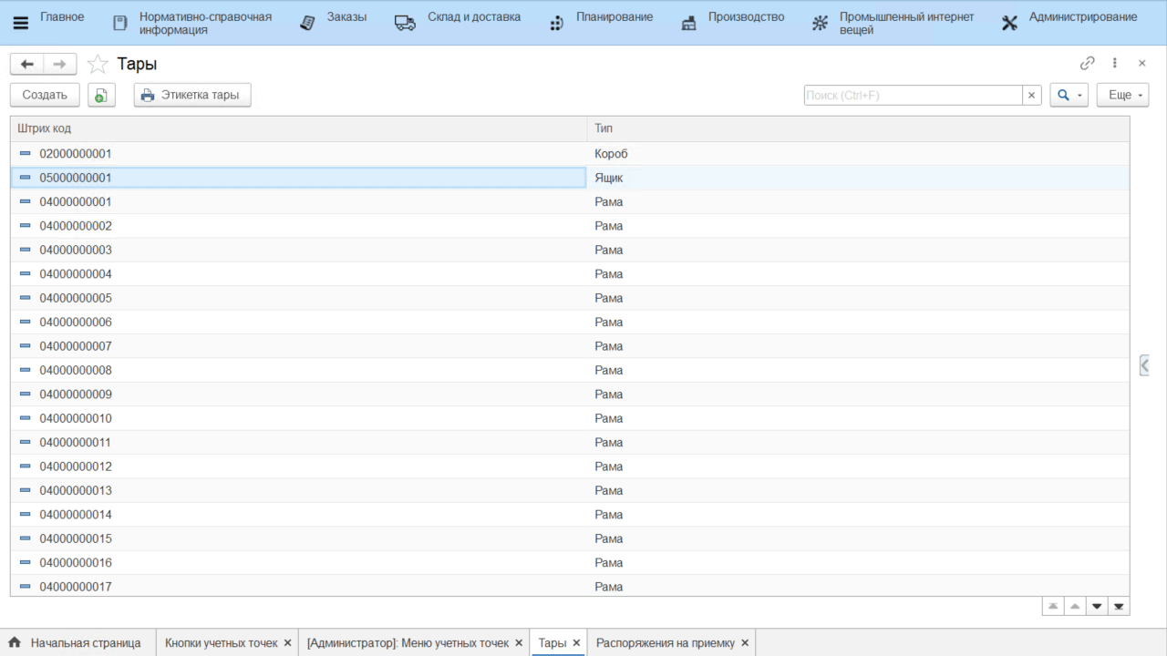This screenshot has width=1167, height=656.
Task: Select row with barcode 04000000005
Action: click(x=76, y=298)
